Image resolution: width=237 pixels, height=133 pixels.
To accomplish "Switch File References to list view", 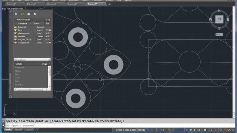I will coord(46,20).
